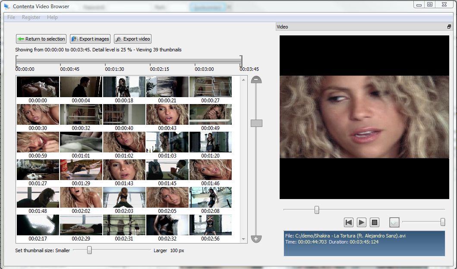Select the thumbnail at 00:02:29
Image resolution: width=457 pixels, height=269 pixels.
[81, 225]
